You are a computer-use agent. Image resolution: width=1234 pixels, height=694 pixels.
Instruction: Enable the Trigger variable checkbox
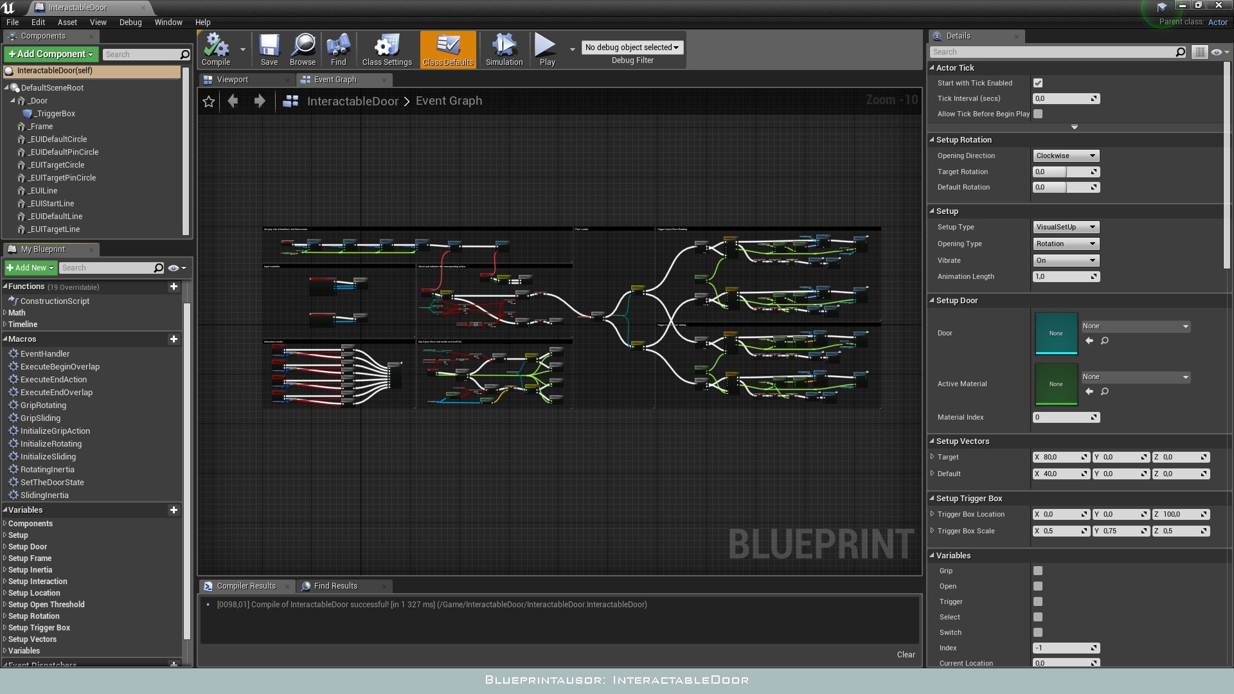click(1037, 601)
